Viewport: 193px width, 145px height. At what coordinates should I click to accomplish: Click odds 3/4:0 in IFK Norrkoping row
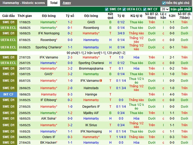click(121, 33)
